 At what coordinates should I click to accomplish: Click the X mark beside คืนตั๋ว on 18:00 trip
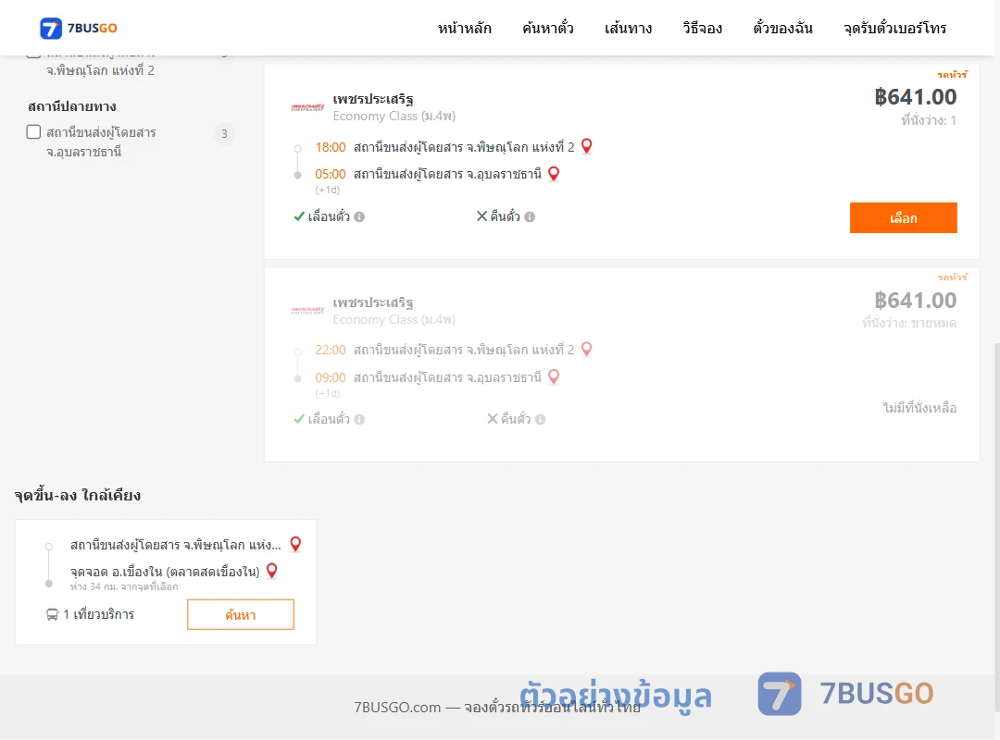tap(482, 216)
